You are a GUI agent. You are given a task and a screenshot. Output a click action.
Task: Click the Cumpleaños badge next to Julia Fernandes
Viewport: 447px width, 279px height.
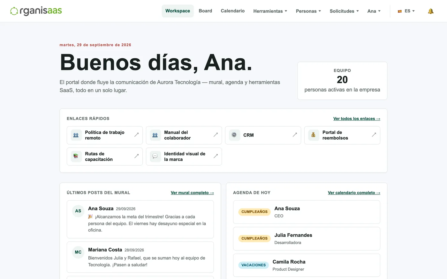pos(254,239)
